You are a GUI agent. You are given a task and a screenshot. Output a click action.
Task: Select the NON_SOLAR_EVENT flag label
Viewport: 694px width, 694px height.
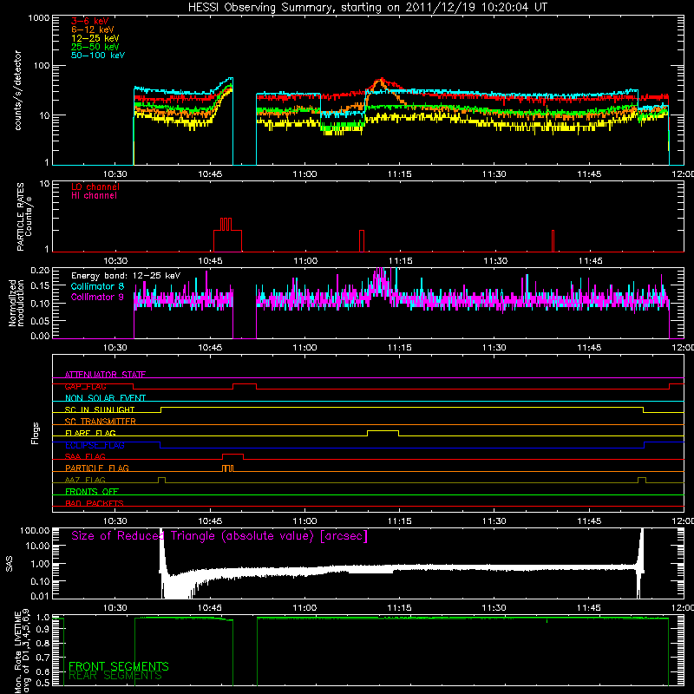pos(105,398)
